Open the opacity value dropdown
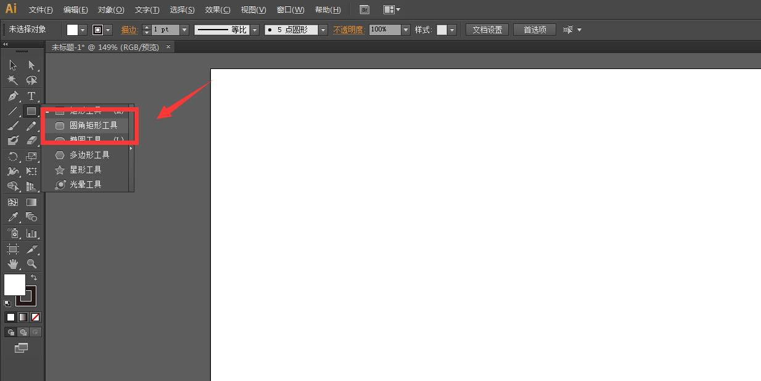The width and height of the screenshot is (761, 381). [x=405, y=29]
